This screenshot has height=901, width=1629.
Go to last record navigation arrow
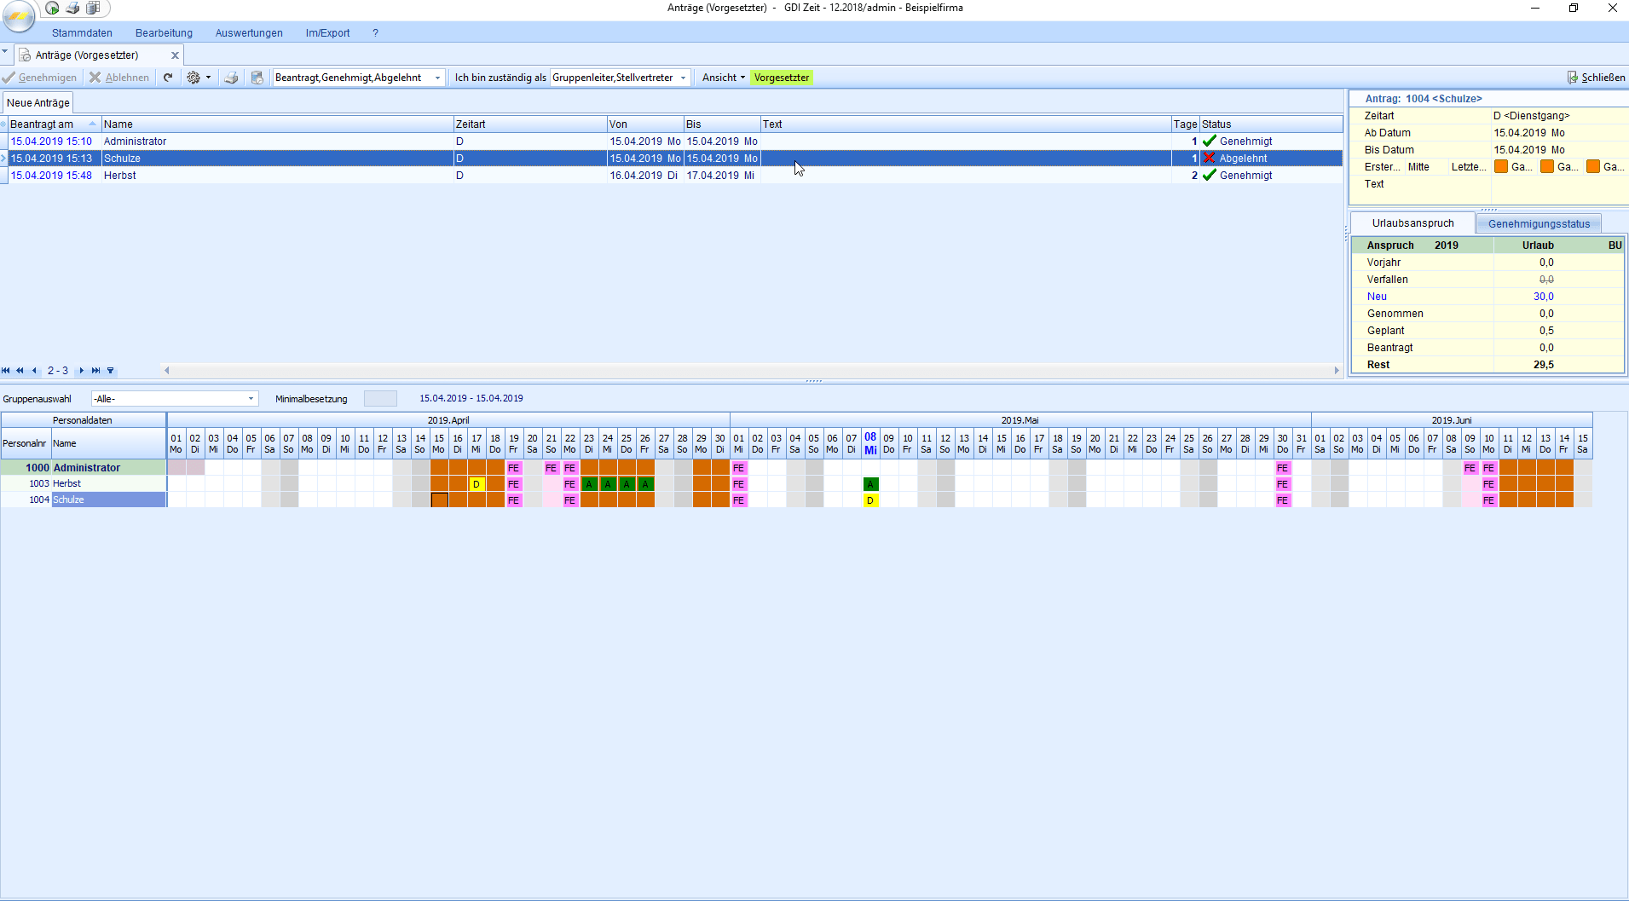(95, 371)
